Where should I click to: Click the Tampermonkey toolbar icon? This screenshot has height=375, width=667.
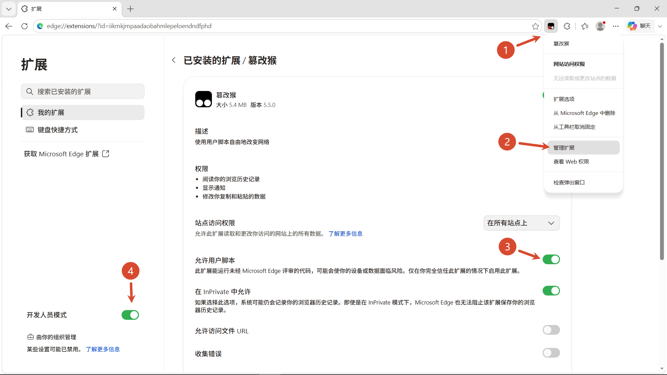[x=551, y=26]
